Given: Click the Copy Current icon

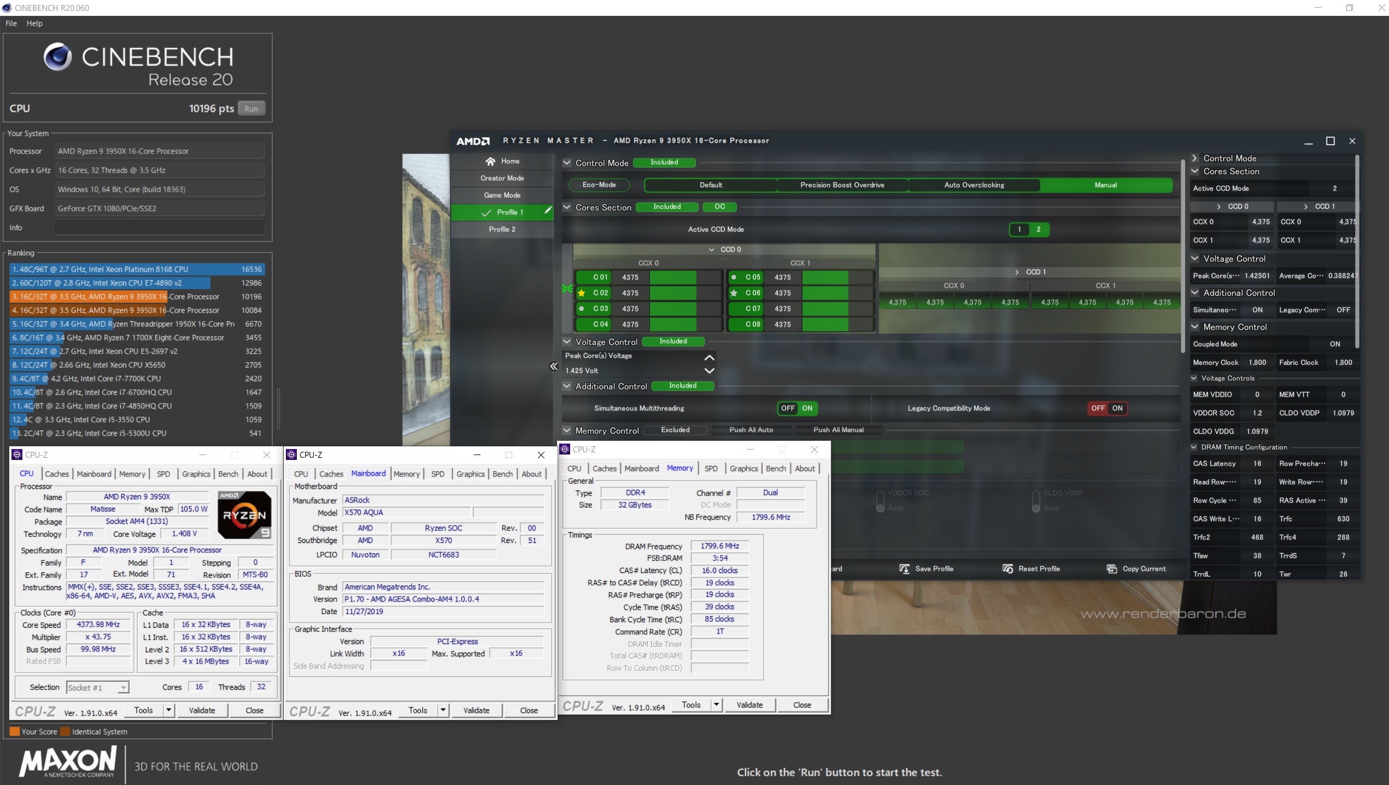Looking at the screenshot, I should pos(1111,569).
